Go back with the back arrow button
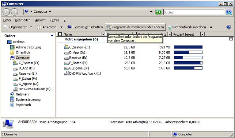This screenshot has width=235, height=138. pyautogui.click(x=6, y=12)
